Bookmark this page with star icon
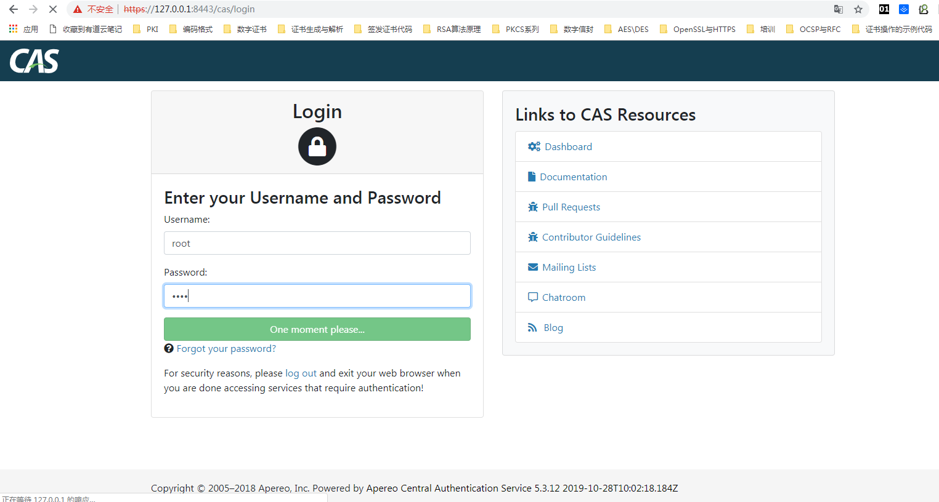The height and width of the screenshot is (502, 939). (858, 9)
